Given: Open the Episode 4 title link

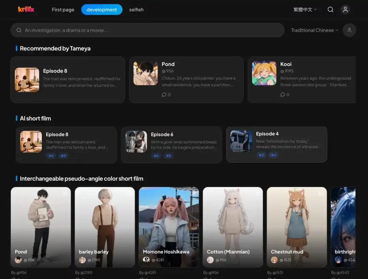Looking at the screenshot, I should [x=267, y=134].
